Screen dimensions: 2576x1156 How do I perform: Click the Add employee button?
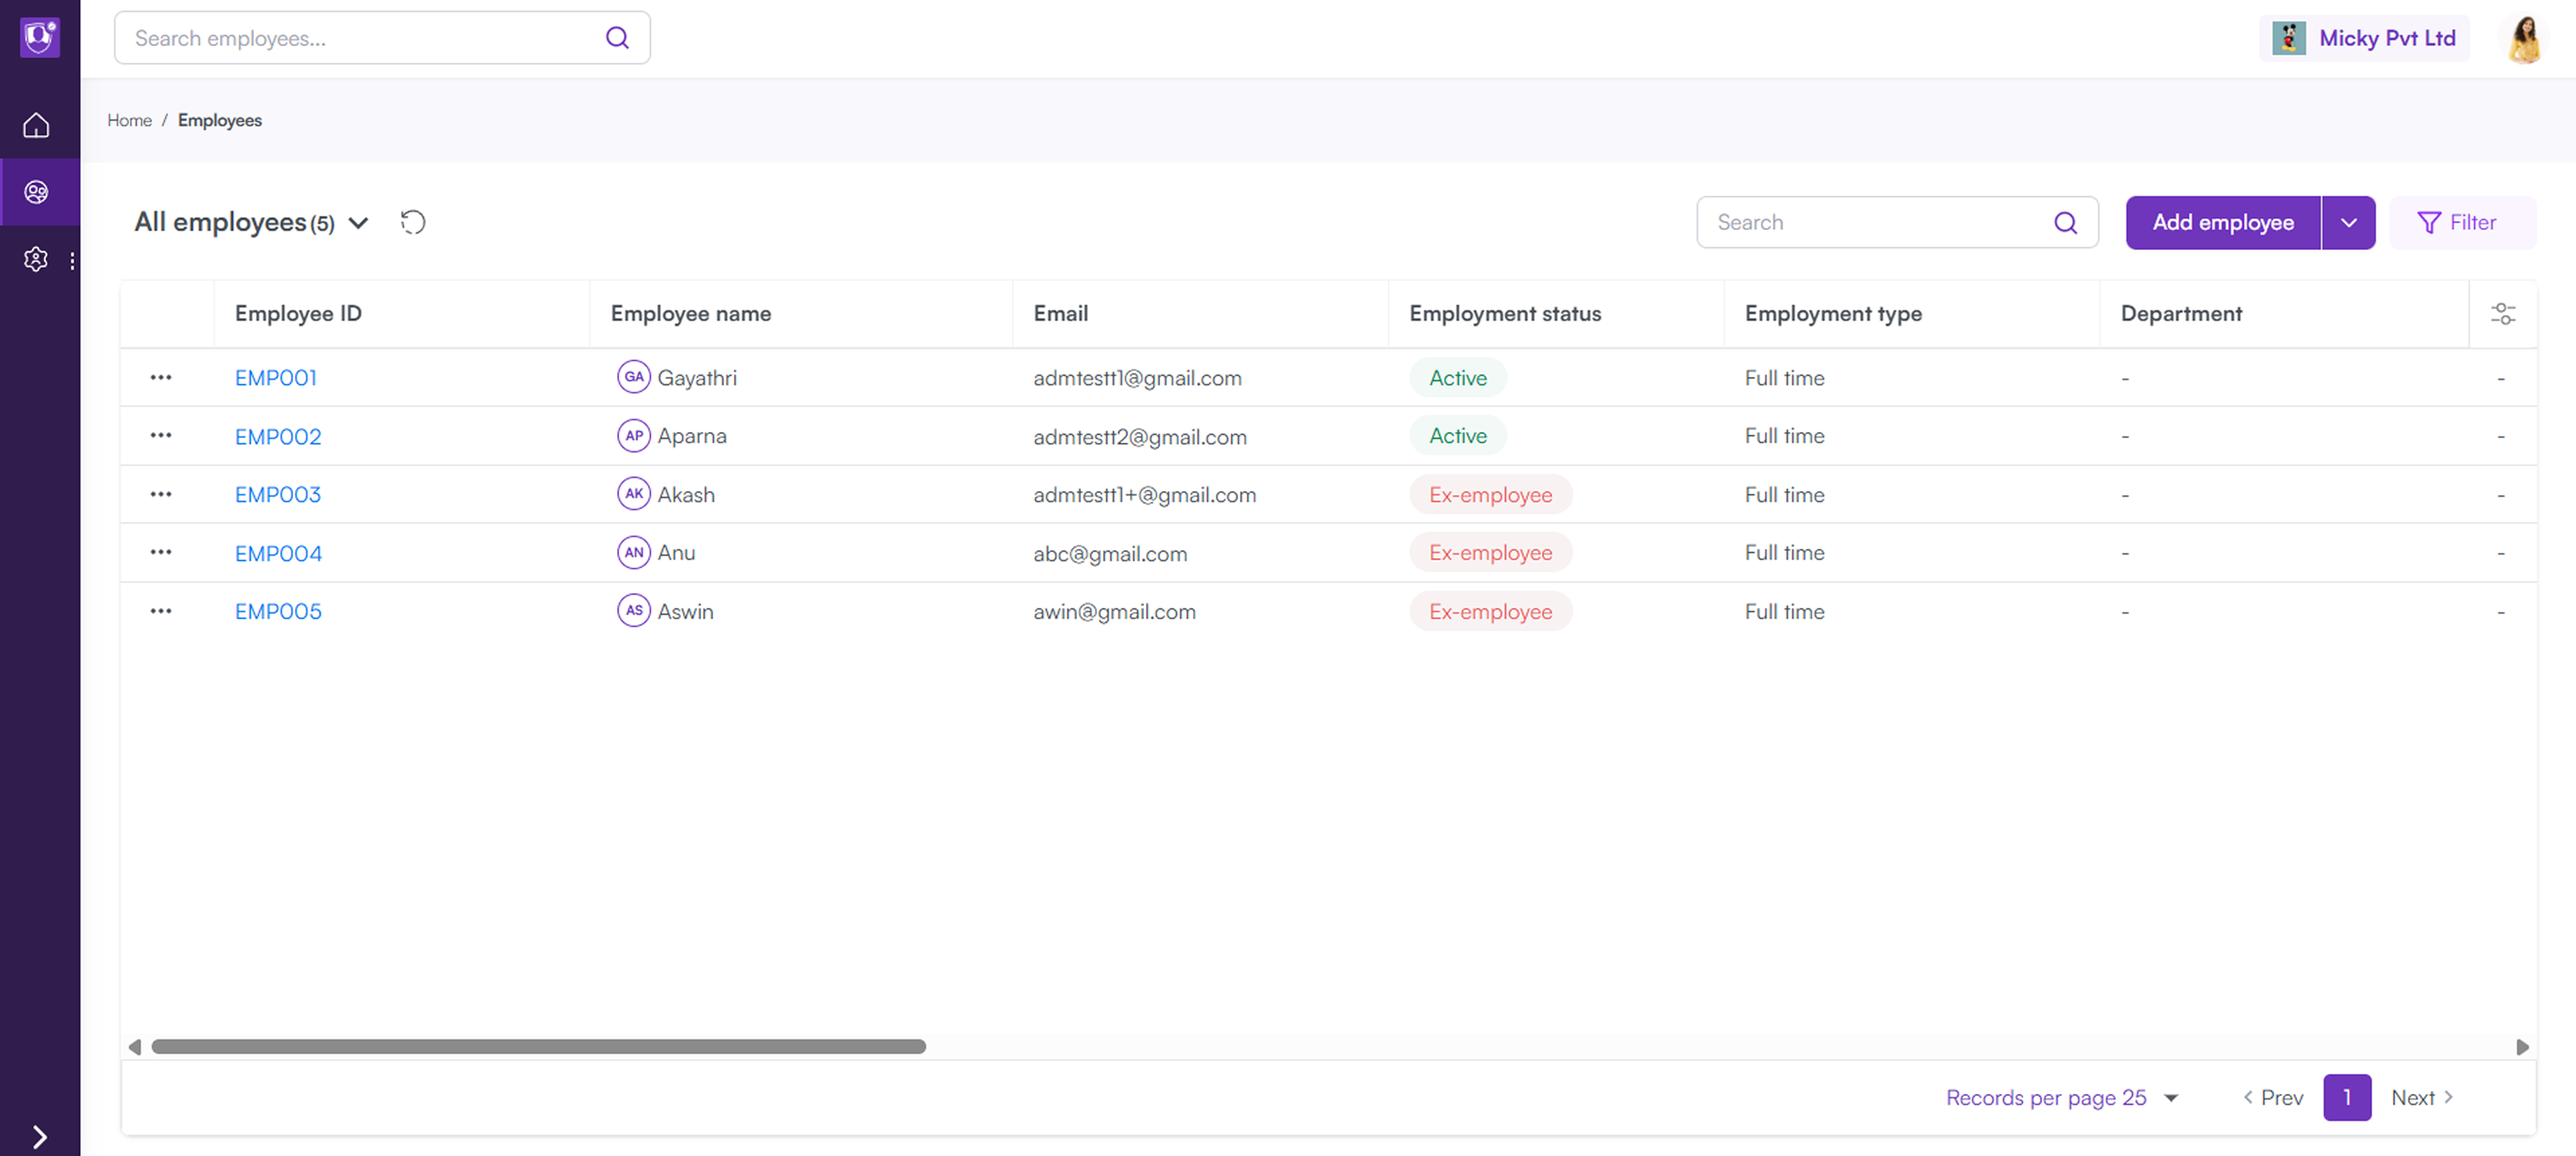click(2222, 222)
